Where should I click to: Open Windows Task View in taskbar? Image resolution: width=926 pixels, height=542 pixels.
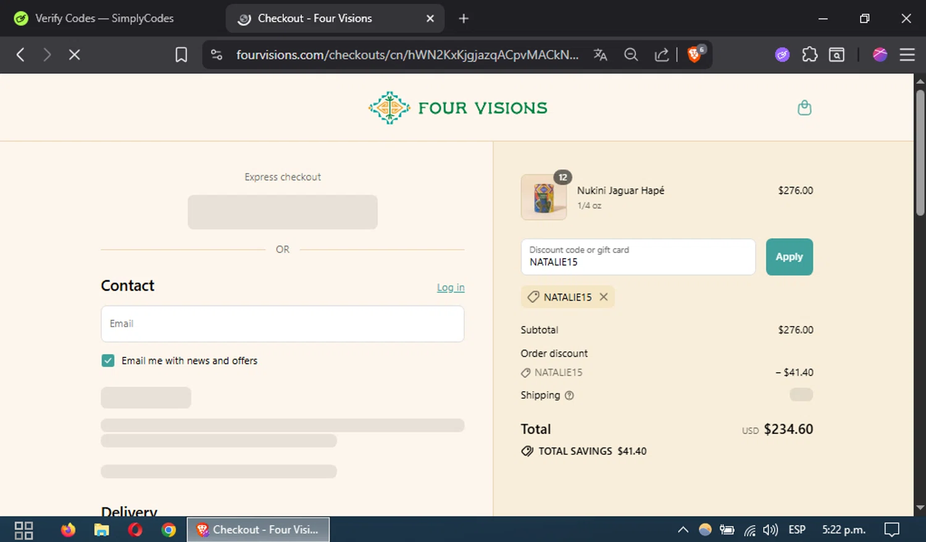point(23,530)
